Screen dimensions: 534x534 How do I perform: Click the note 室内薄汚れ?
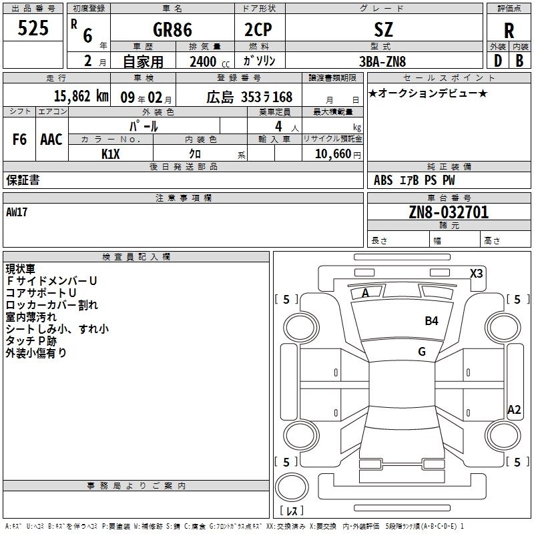(31, 316)
